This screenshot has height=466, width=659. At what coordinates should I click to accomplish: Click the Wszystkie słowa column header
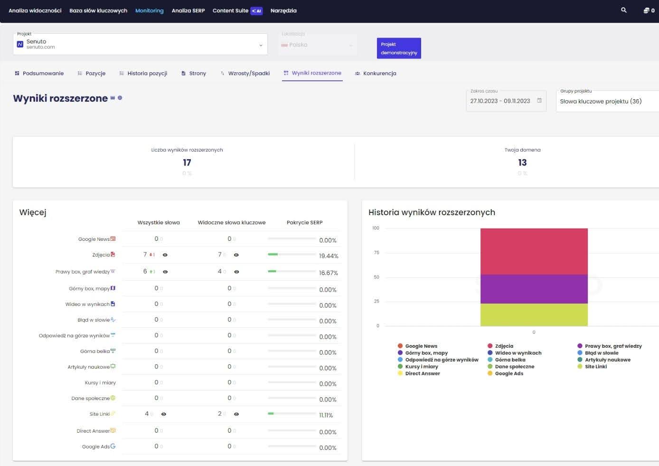pos(159,222)
